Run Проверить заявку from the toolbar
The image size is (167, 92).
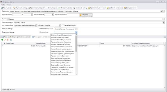(x=65, y=8)
